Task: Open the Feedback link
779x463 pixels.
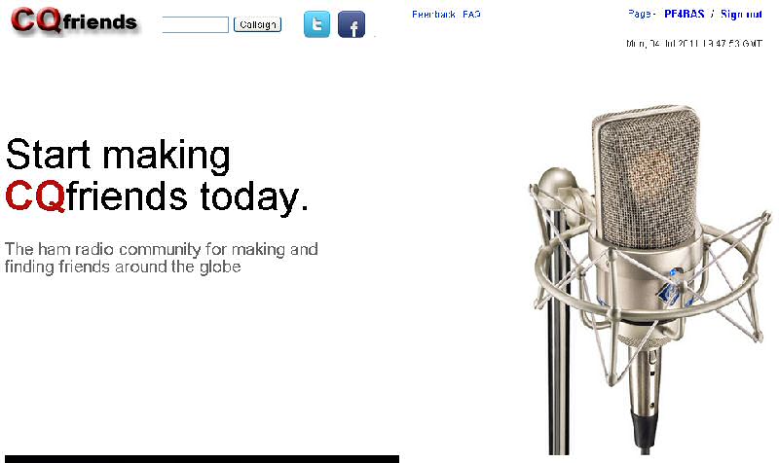Action: 433,15
